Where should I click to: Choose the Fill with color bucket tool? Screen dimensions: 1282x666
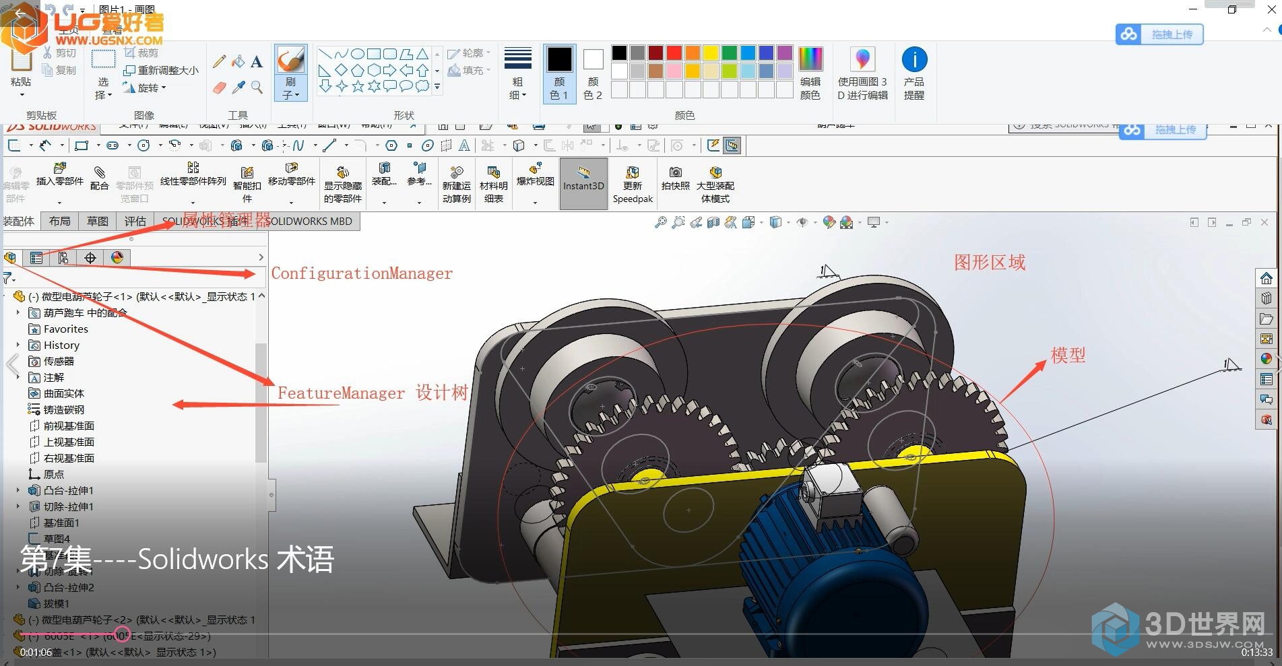pos(238,62)
